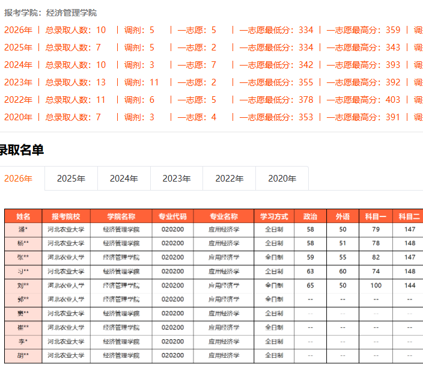Select the 杨** name cell

coord(23,244)
